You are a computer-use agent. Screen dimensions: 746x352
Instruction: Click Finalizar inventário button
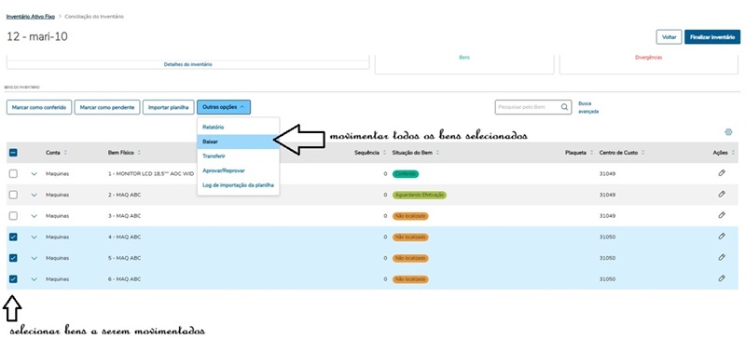tap(712, 37)
